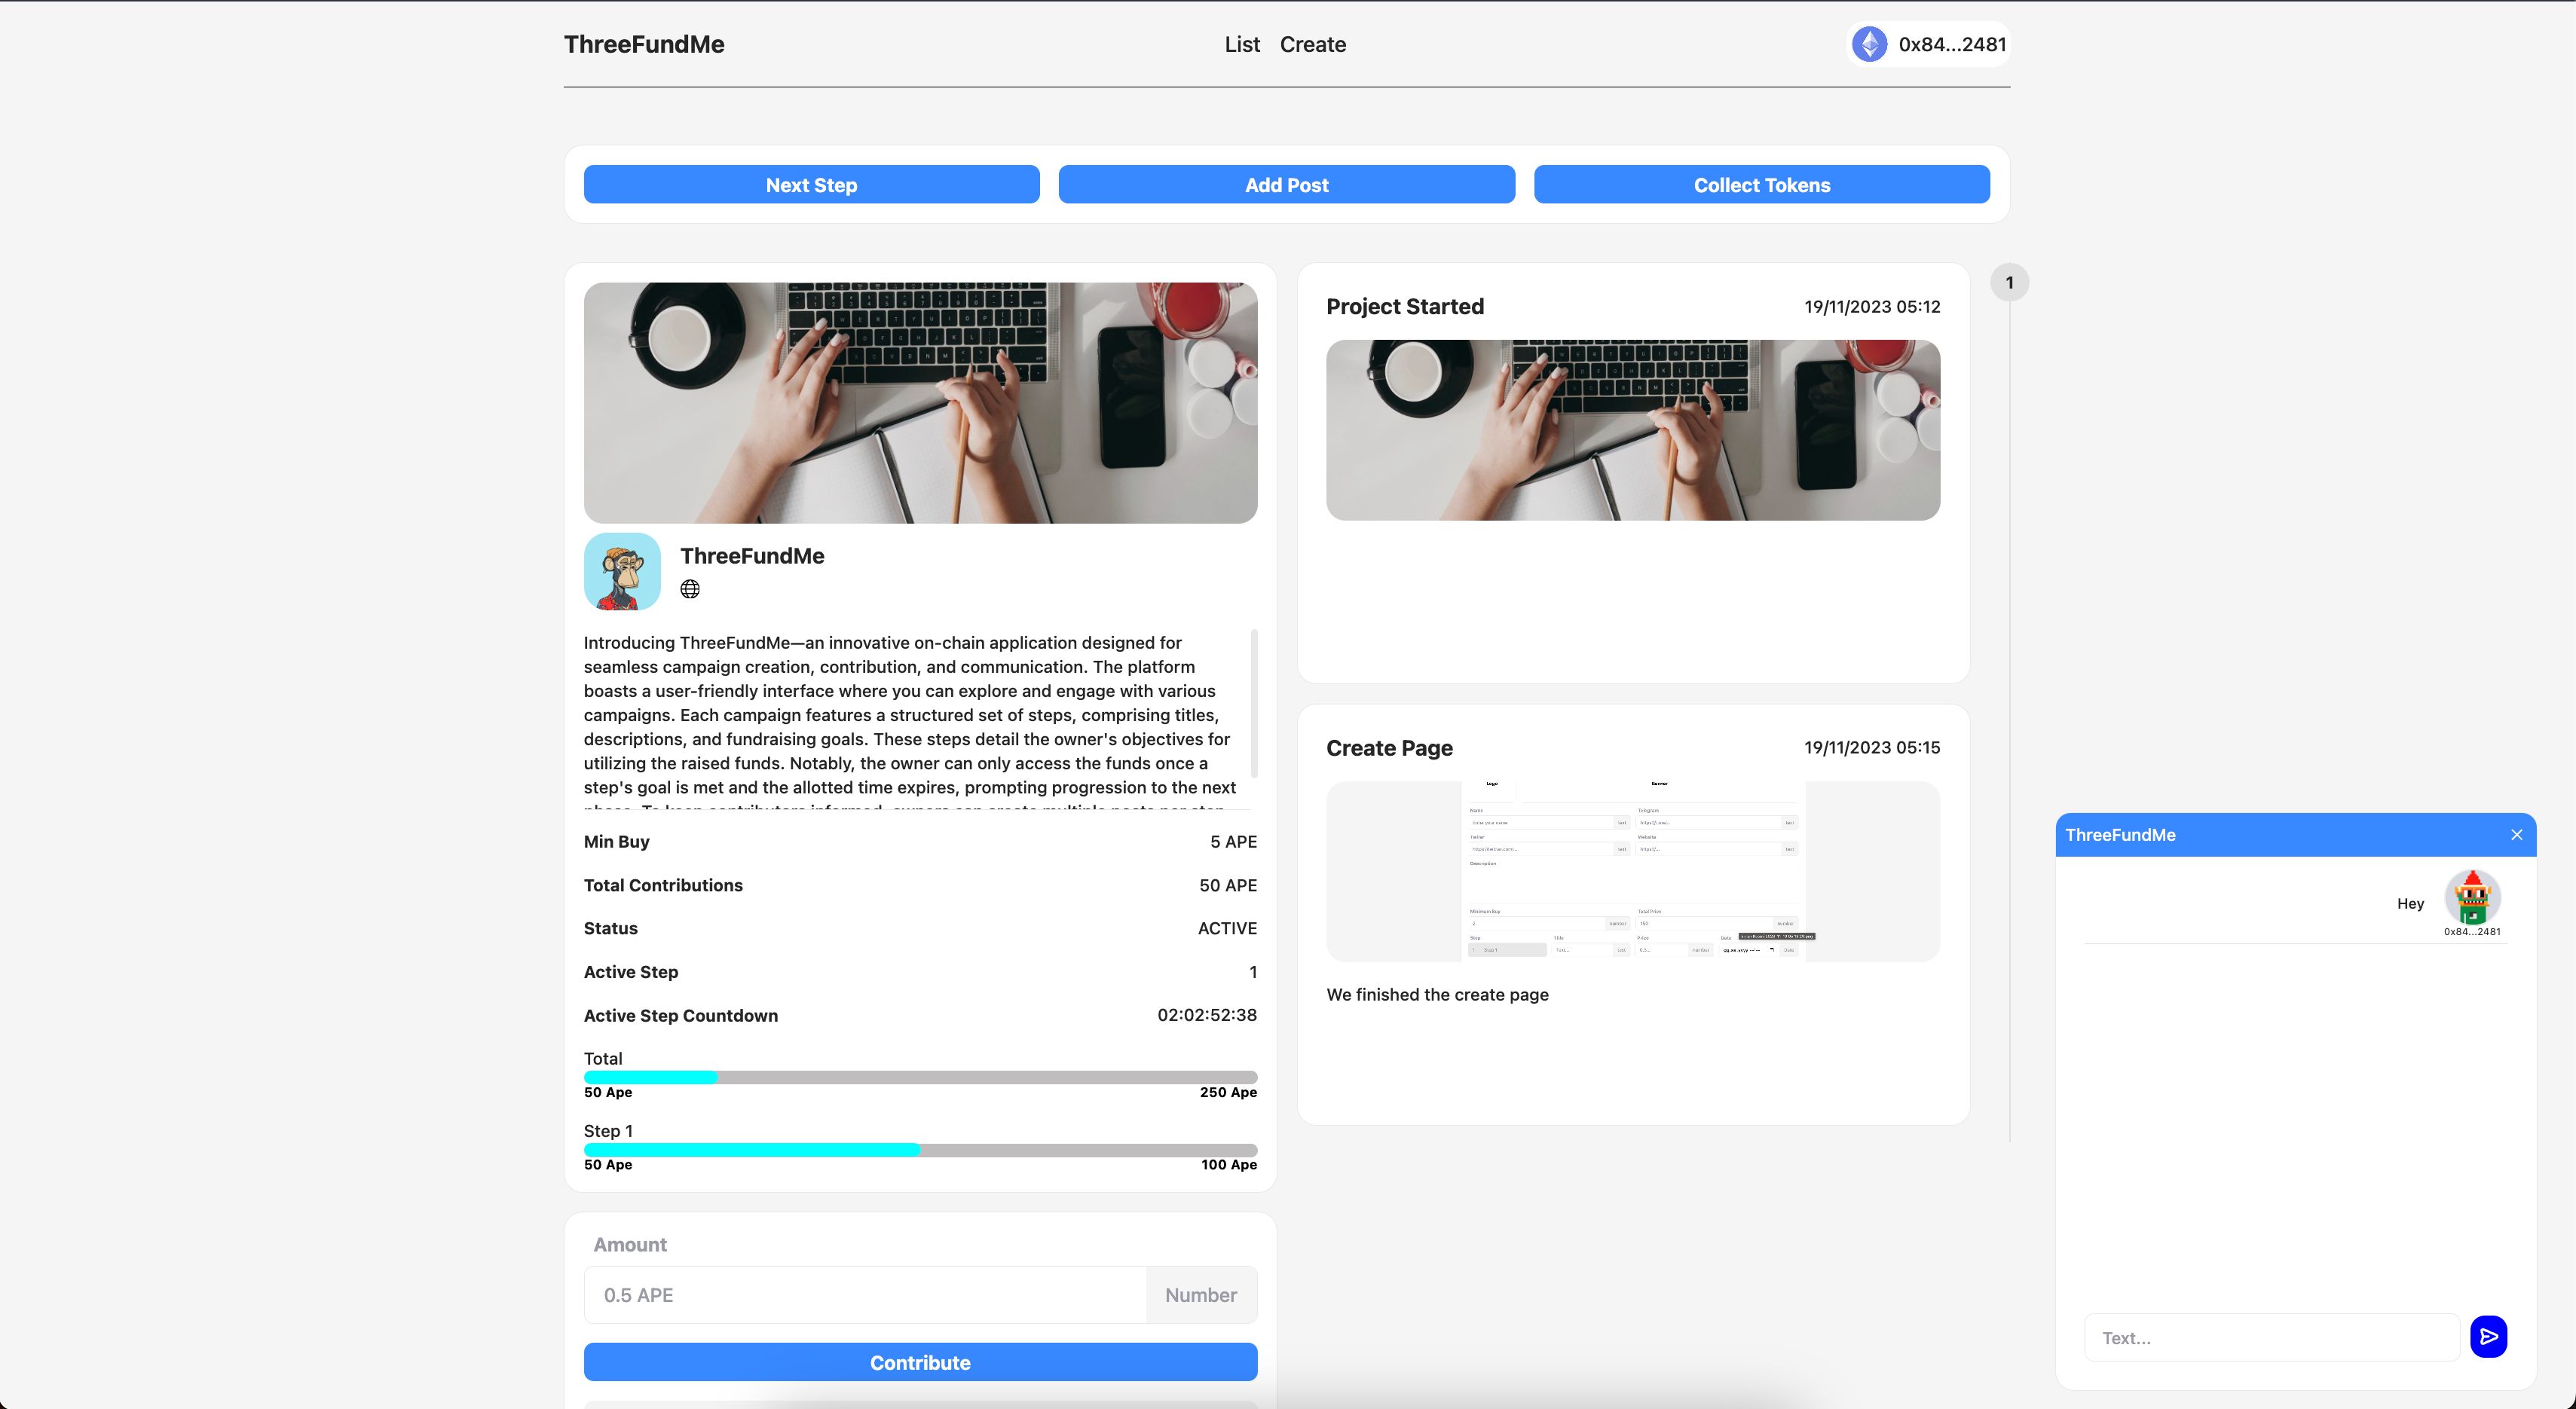Viewport: 2576px width, 1409px height.
Task: Click the '250 Ape' total goal label
Action: (1228, 1093)
